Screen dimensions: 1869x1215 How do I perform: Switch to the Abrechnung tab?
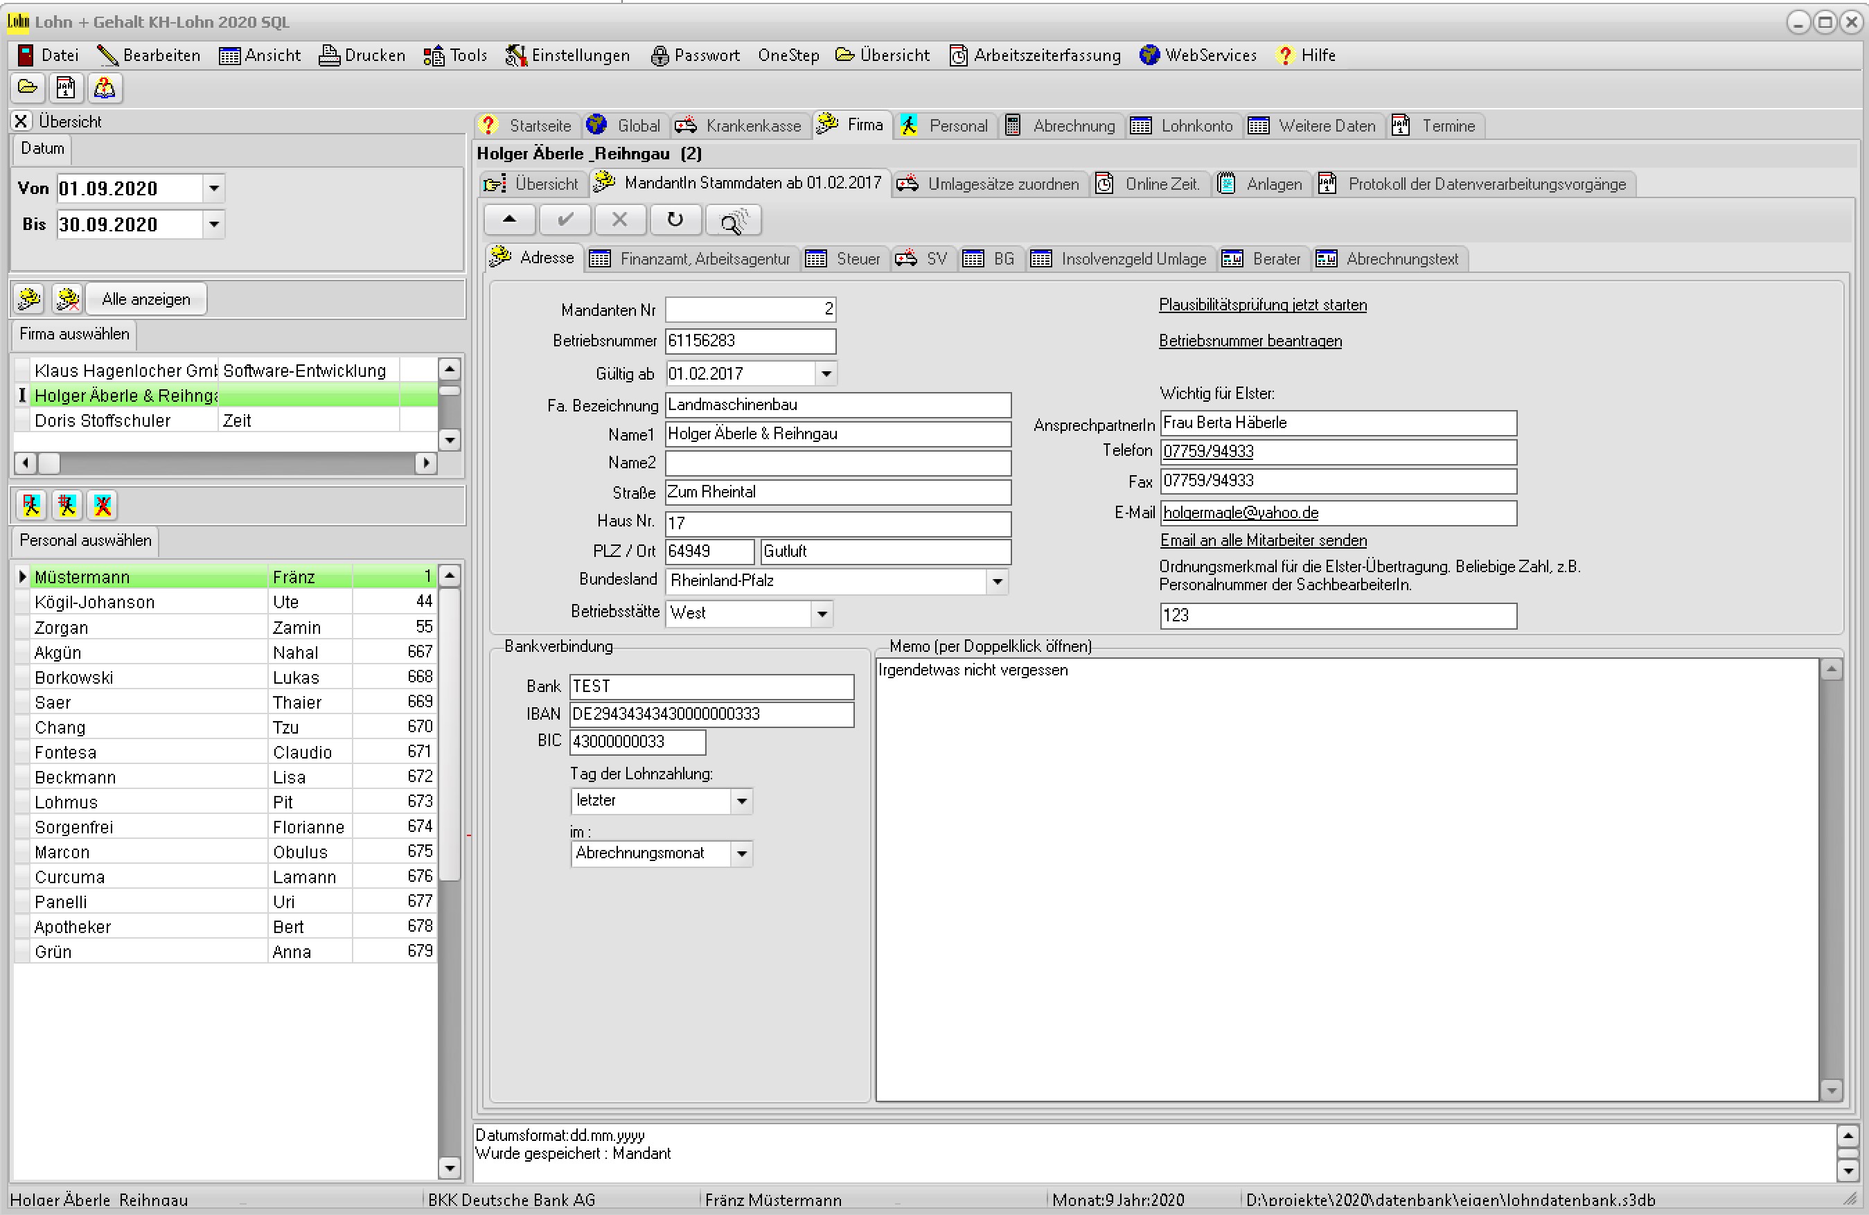pyautogui.click(x=1062, y=125)
